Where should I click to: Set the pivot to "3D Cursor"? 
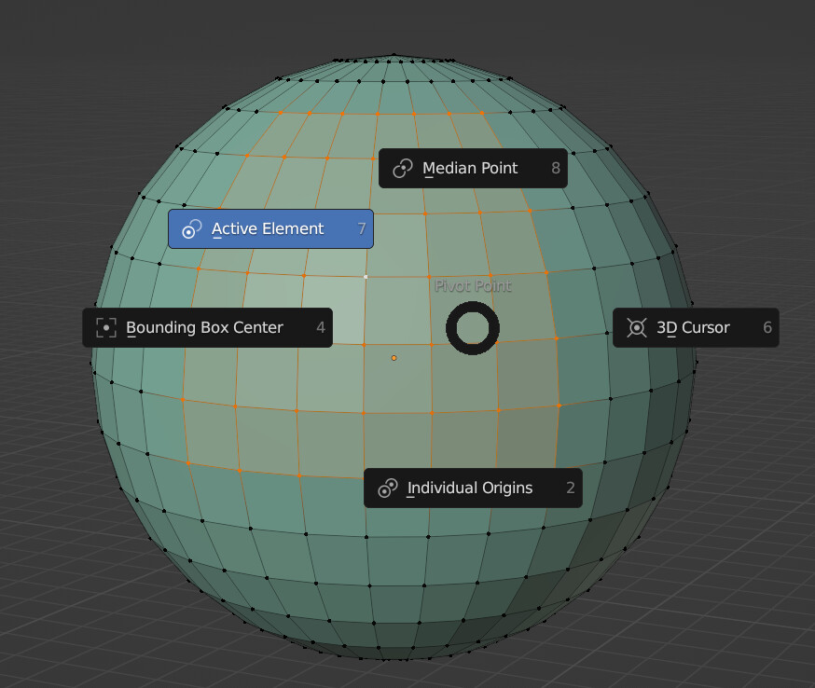pyautogui.click(x=695, y=327)
